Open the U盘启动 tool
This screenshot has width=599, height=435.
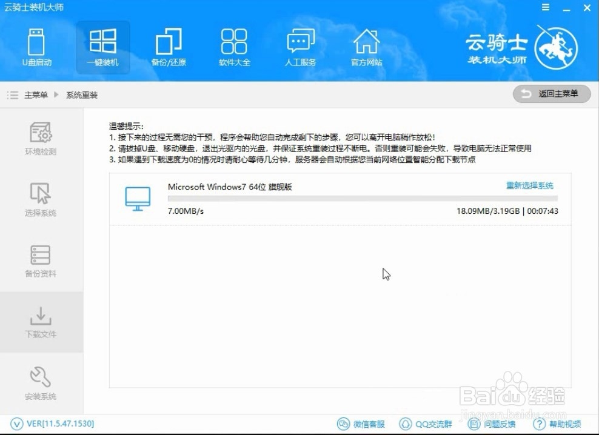pos(36,47)
